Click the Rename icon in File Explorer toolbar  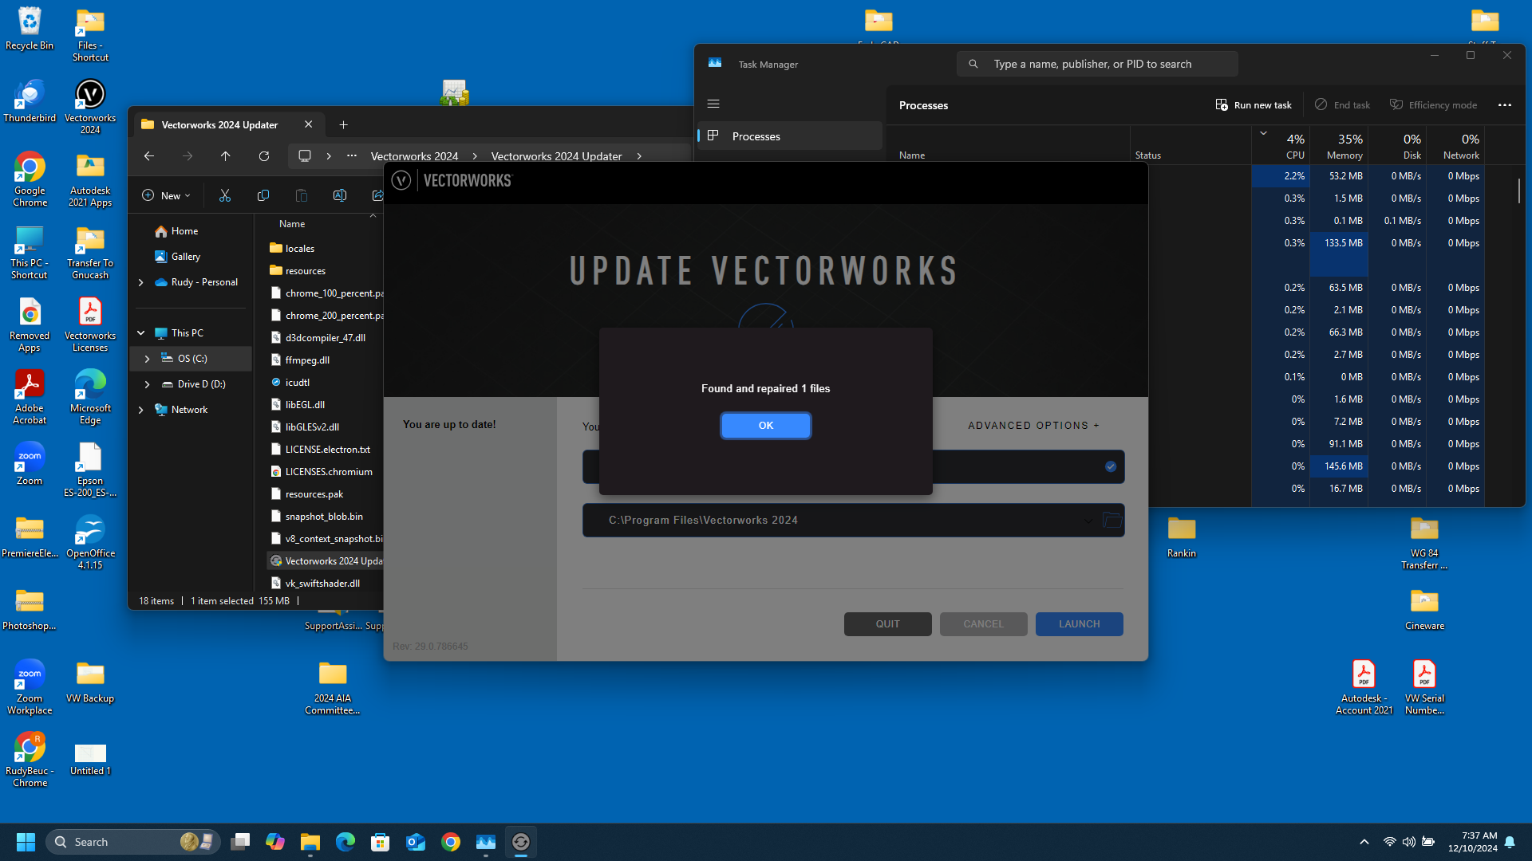click(x=339, y=195)
